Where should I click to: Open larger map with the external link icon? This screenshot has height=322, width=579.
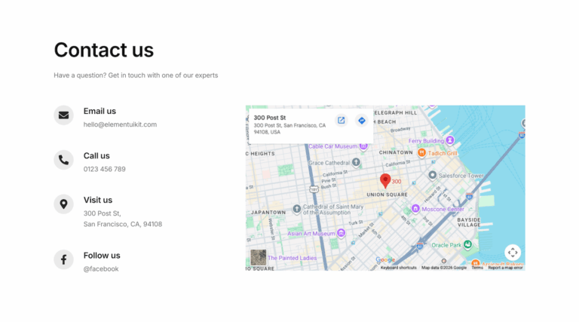[x=342, y=121]
